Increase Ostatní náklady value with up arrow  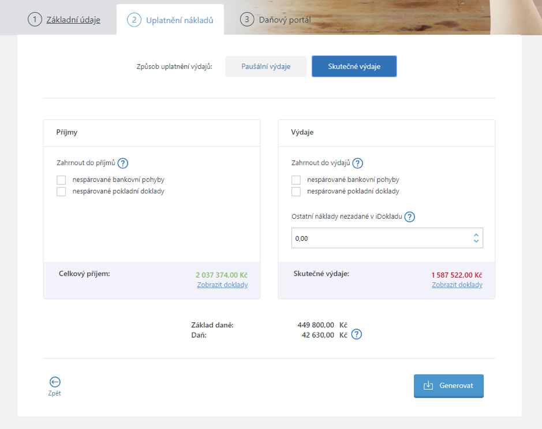click(476, 235)
